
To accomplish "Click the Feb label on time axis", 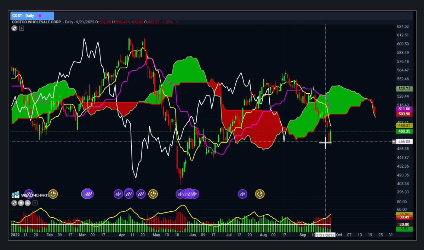I will (x=50, y=235).
